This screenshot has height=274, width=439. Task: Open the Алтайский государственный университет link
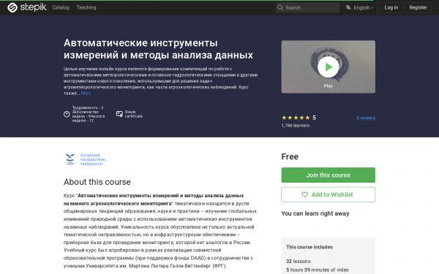[x=94, y=159]
